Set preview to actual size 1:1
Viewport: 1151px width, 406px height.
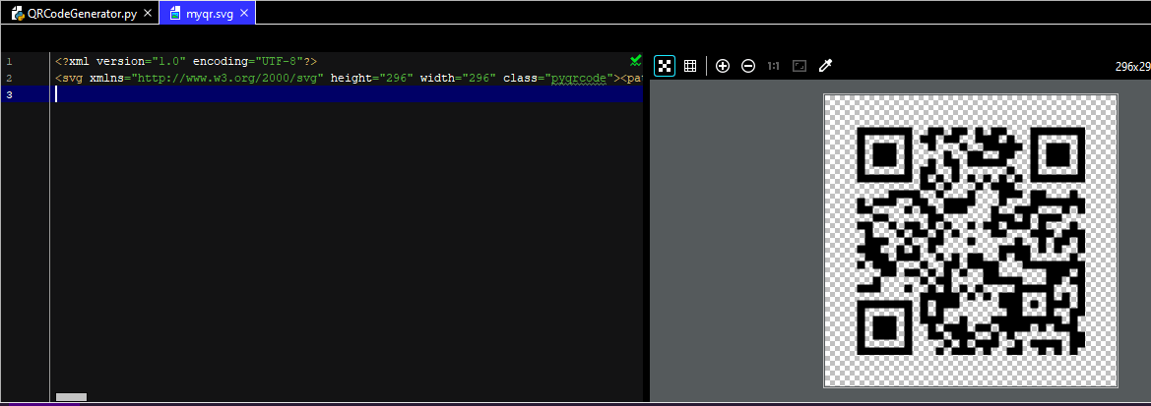(773, 66)
